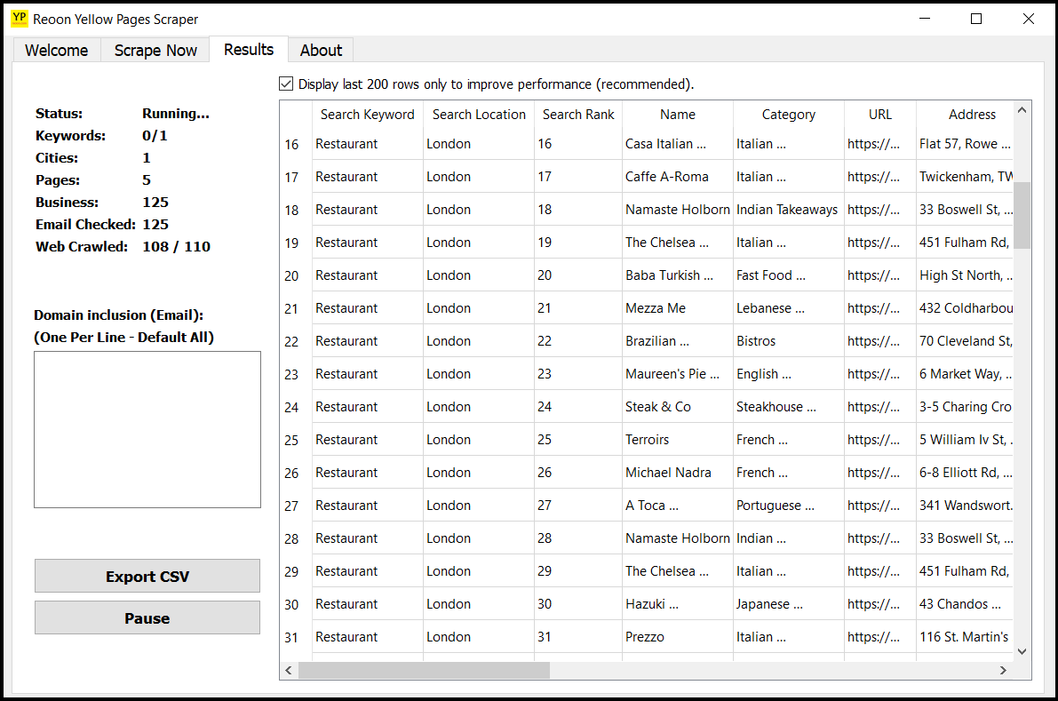The width and height of the screenshot is (1058, 701).
Task: Click the 'Baba Turkish ...' name cell
Action: click(x=678, y=275)
